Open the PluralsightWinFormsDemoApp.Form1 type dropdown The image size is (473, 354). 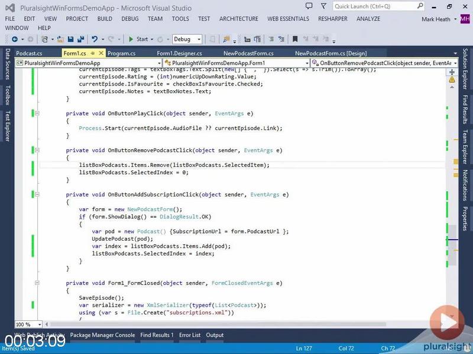coord(236,63)
